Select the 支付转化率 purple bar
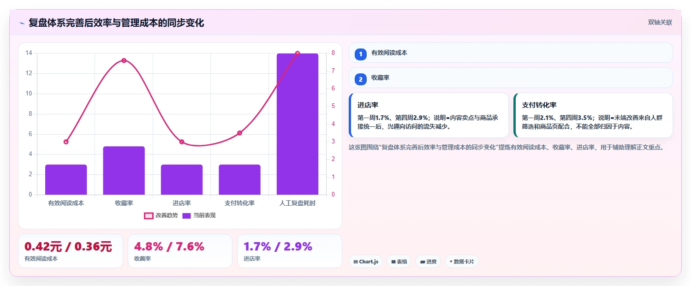The height and width of the screenshot is (286, 691). [239, 179]
